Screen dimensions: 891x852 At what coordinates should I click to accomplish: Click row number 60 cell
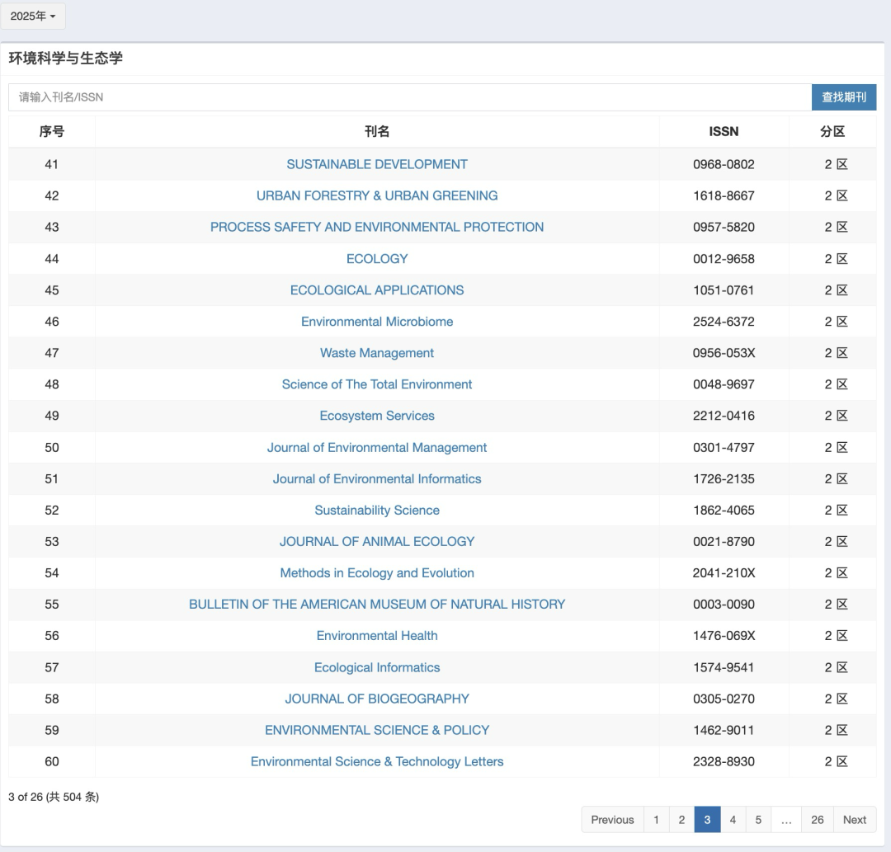point(52,761)
